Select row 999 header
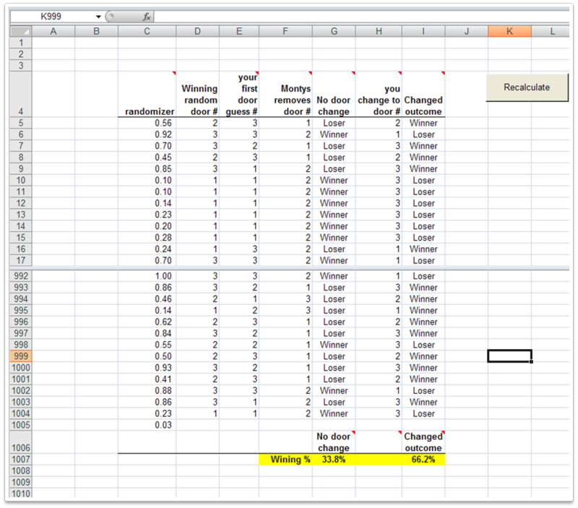 [x=21, y=356]
